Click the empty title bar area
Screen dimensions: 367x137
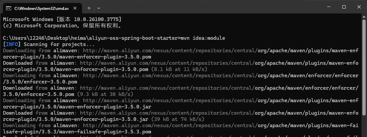point(211,7)
